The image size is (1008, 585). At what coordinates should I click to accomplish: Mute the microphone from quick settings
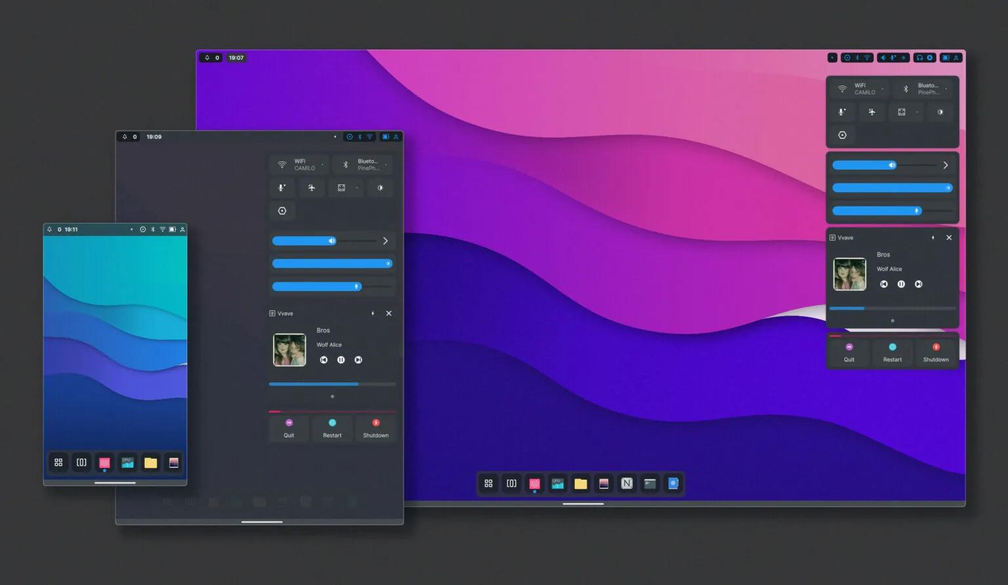842,111
